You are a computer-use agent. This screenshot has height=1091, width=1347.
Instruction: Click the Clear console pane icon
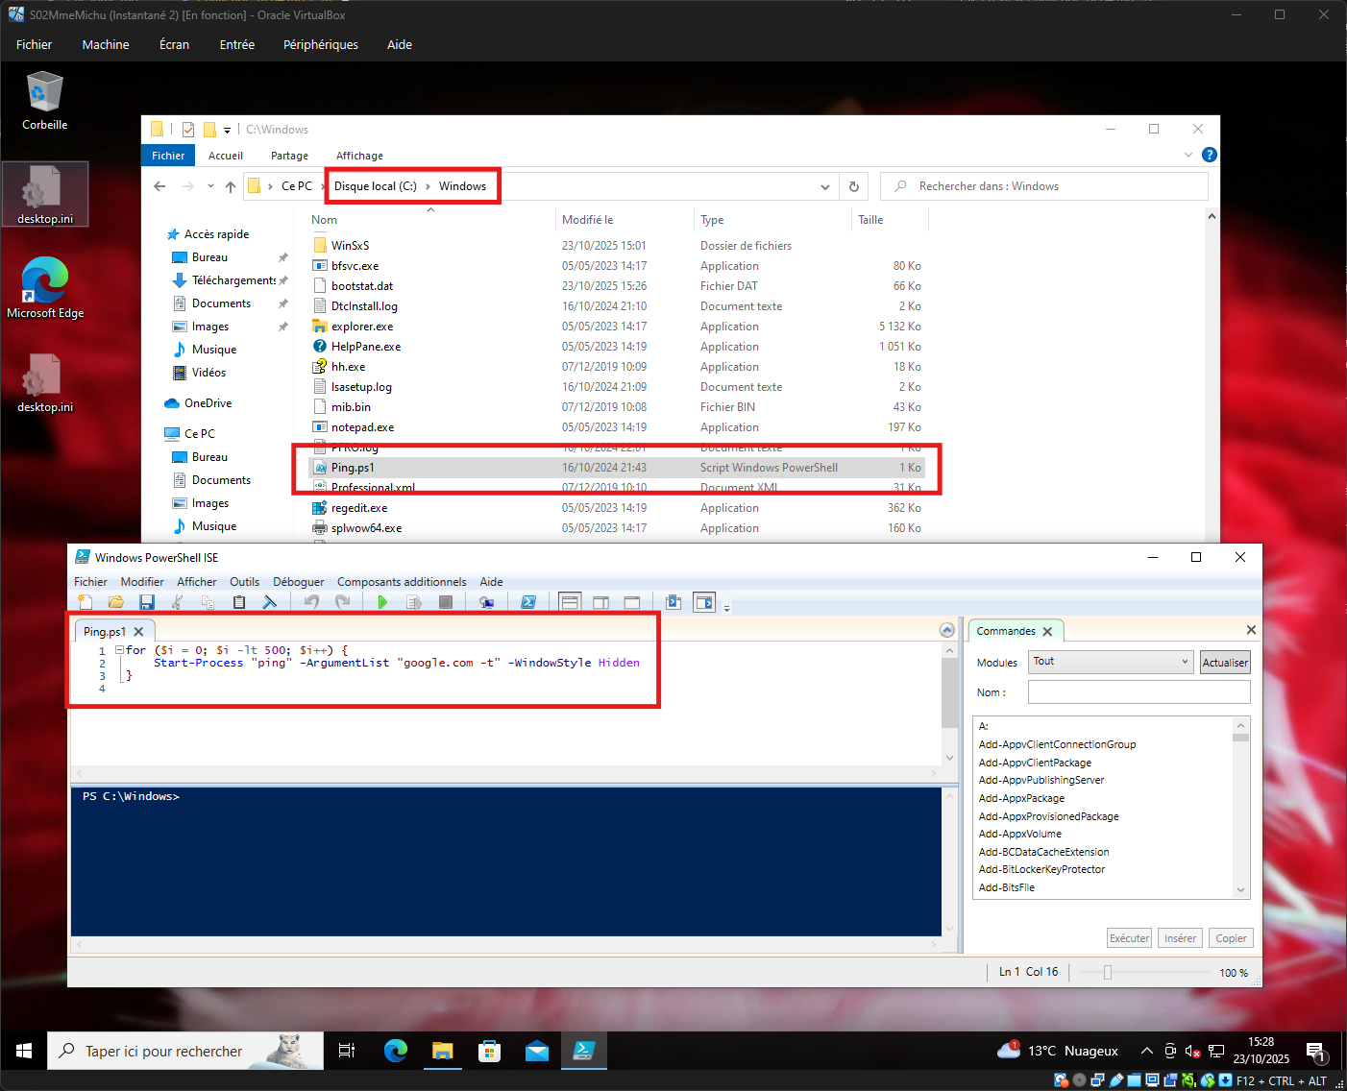tap(270, 602)
